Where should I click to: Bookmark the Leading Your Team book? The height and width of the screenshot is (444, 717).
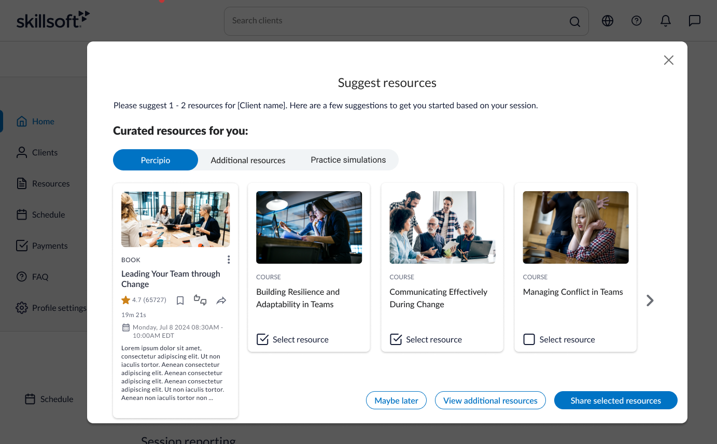(x=180, y=300)
